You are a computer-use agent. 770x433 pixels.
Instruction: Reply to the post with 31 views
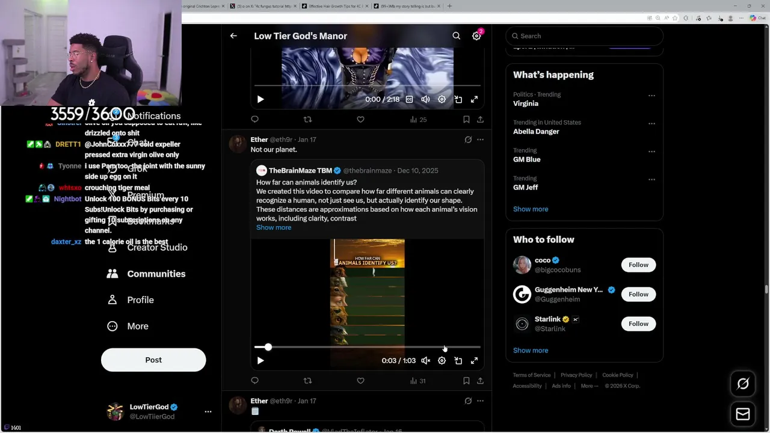click(255, 381)
